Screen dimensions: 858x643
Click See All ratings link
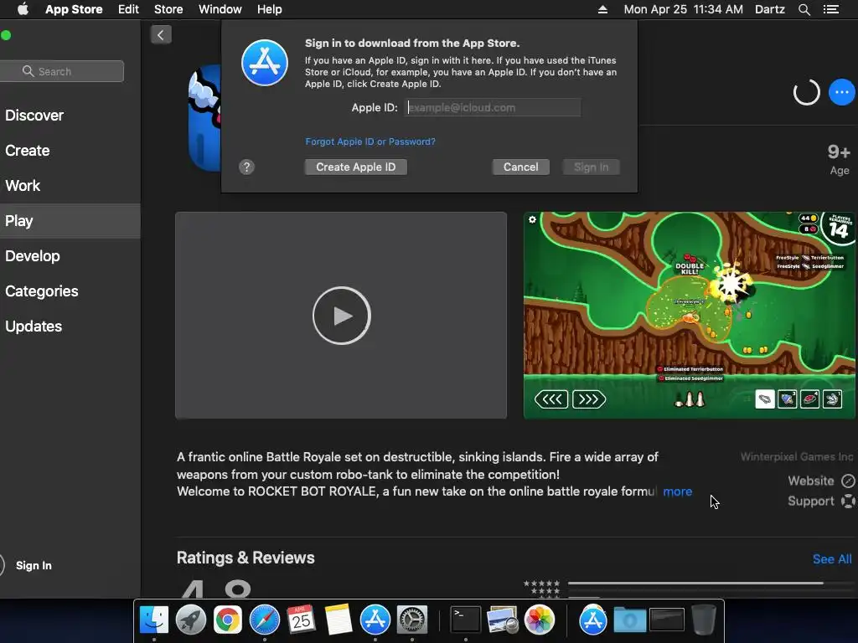point(832,559)
